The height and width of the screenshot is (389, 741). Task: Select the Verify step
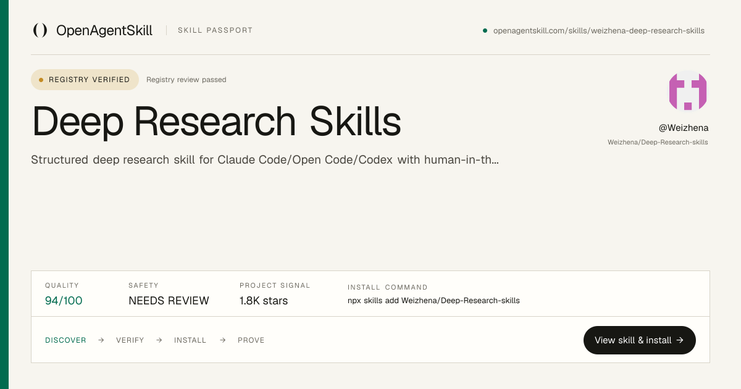click(130, 340)
